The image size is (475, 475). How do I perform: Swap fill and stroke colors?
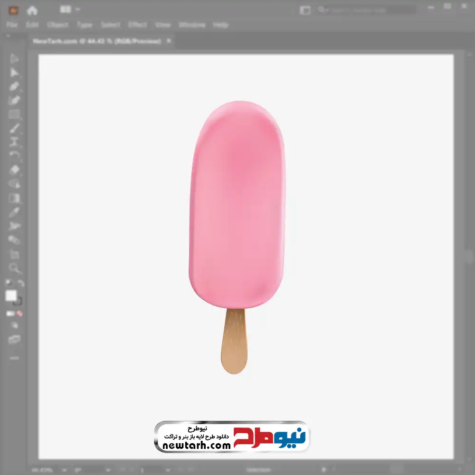pyautogui.click(x=21, y=283)
